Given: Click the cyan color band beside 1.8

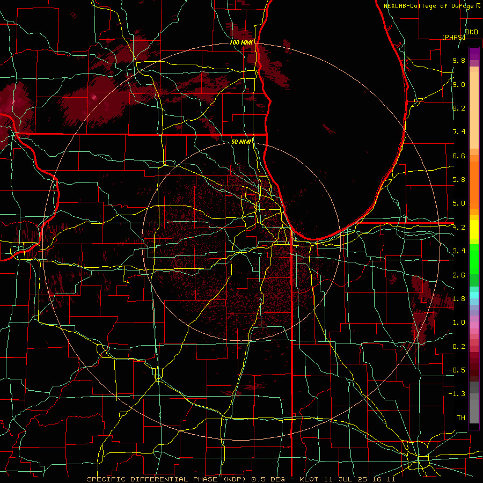Looking at the screenshot, I should tap(474, 295).
